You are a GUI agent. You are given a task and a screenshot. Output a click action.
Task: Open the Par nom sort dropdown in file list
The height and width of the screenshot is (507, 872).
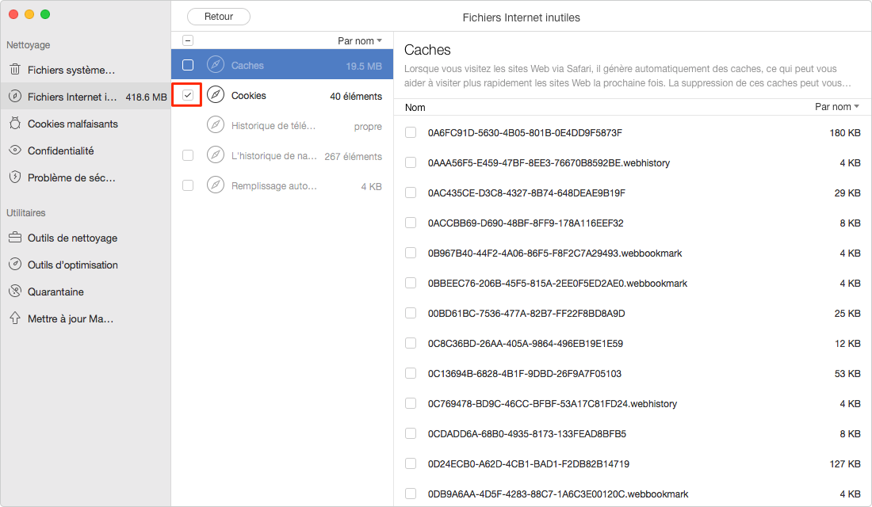[x=837, y=106]
